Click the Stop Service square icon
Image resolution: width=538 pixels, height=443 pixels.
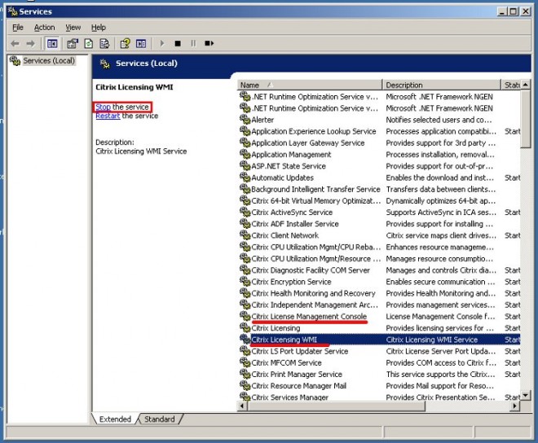[x=178, y=43]
